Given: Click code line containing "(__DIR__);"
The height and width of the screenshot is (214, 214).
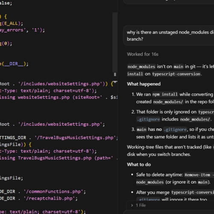Looking at the screenshot, I should click(x=14, y=64).
